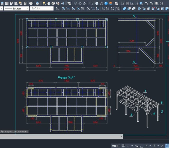169x148 pixels.
Task: Click the light bulb icon in toolbar
Action: click(x=44, y=3)
